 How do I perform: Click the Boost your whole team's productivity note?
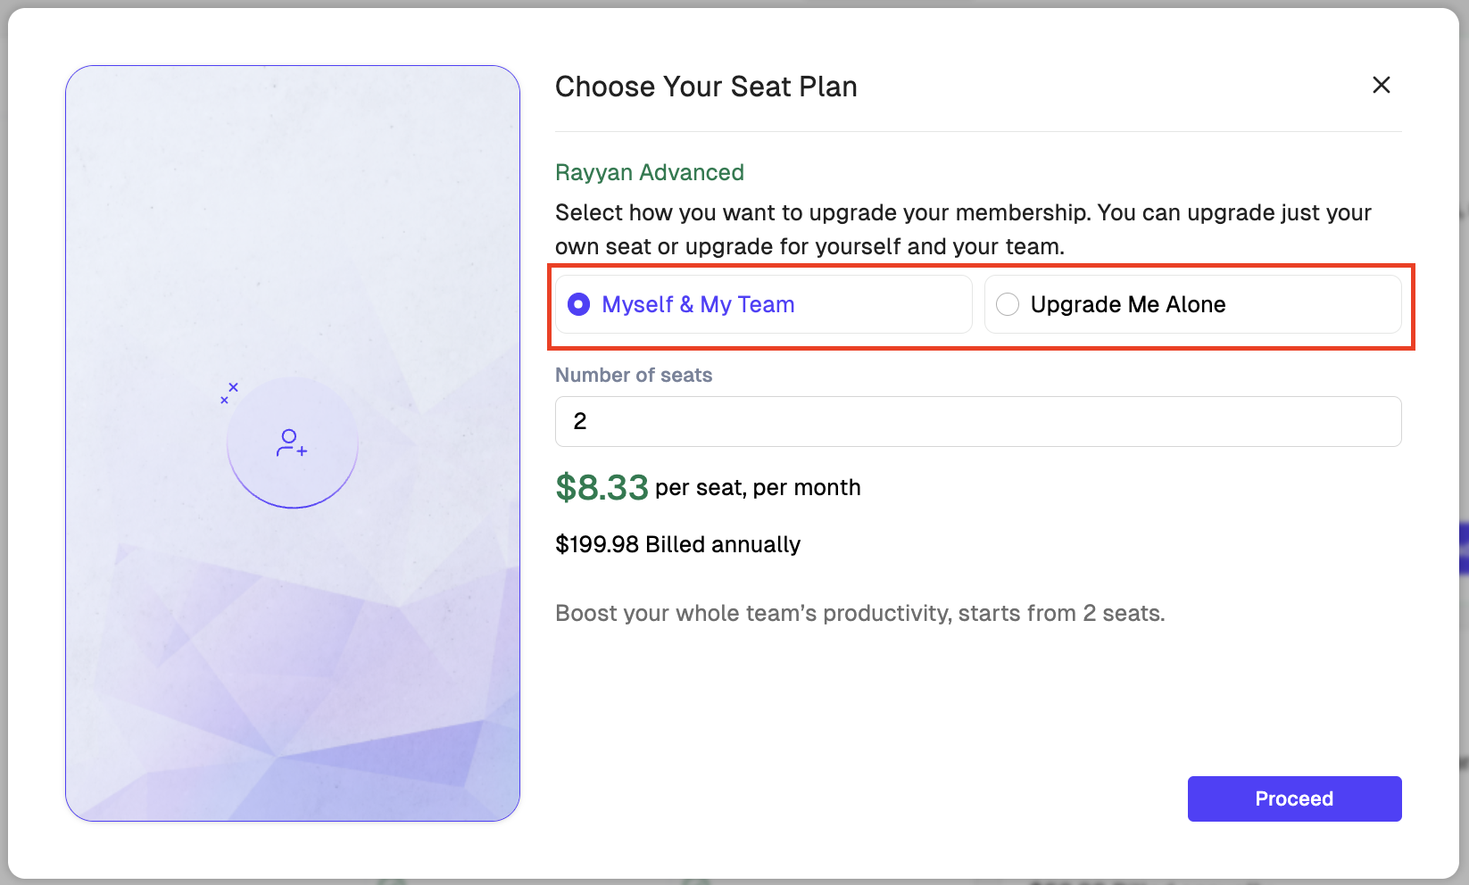(859, 613)
